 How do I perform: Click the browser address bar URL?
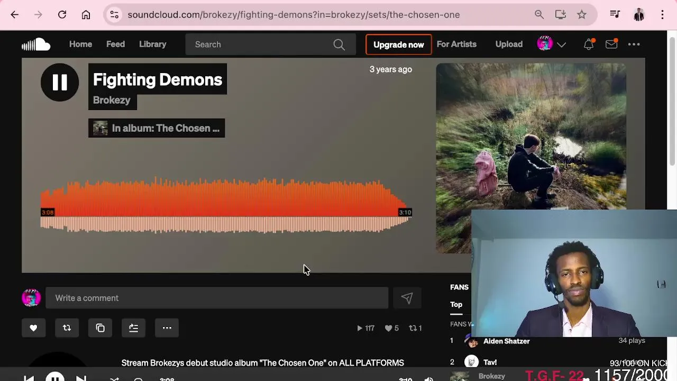(x=294, y=15)
